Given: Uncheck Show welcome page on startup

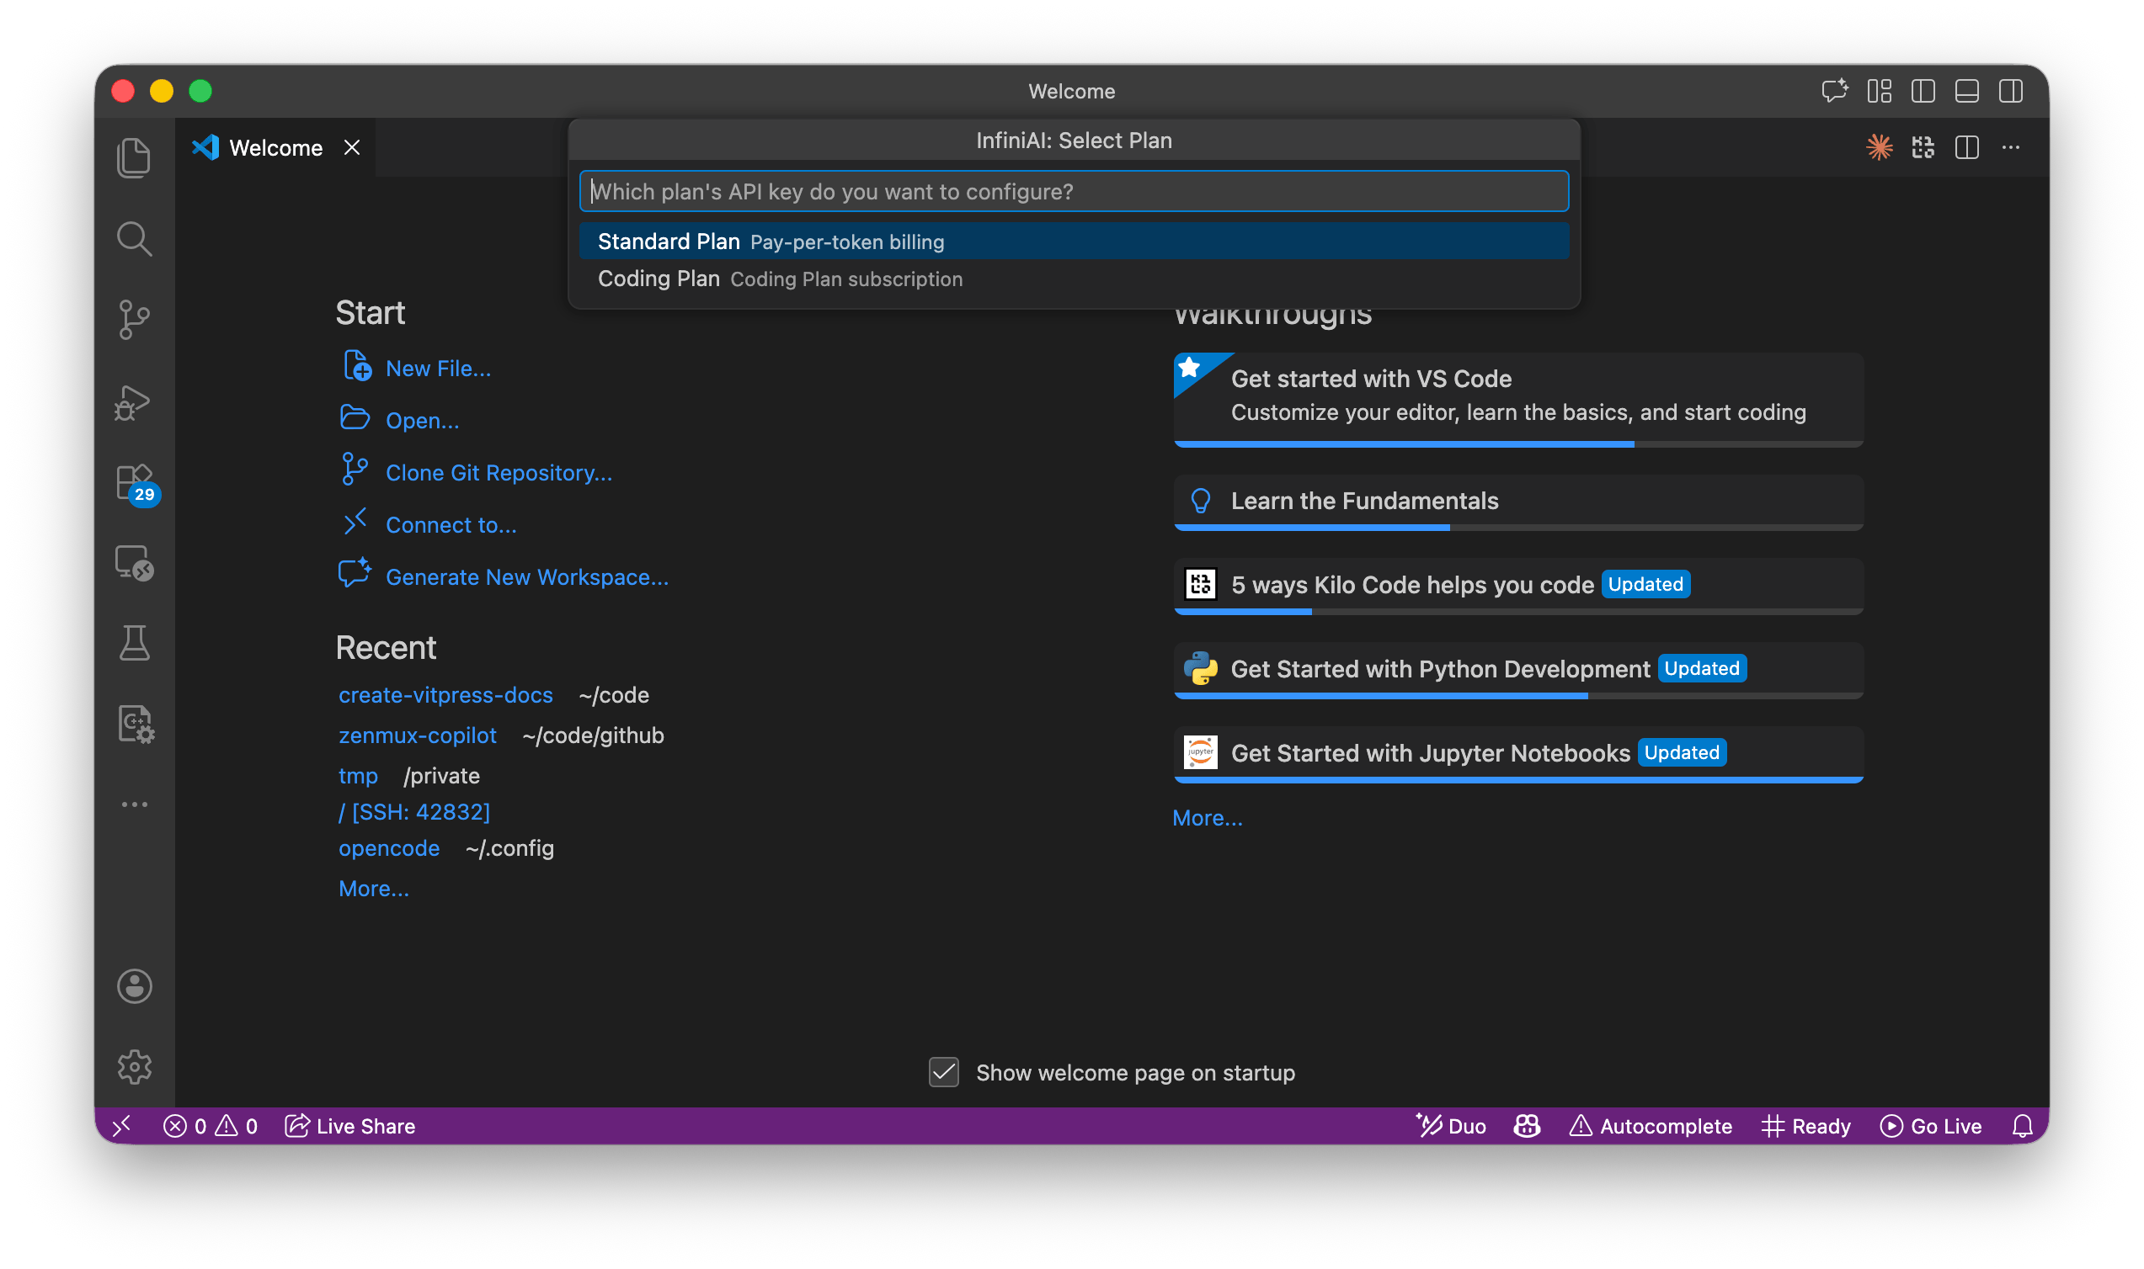Looking at the screenshot, I should (944, 1072).
